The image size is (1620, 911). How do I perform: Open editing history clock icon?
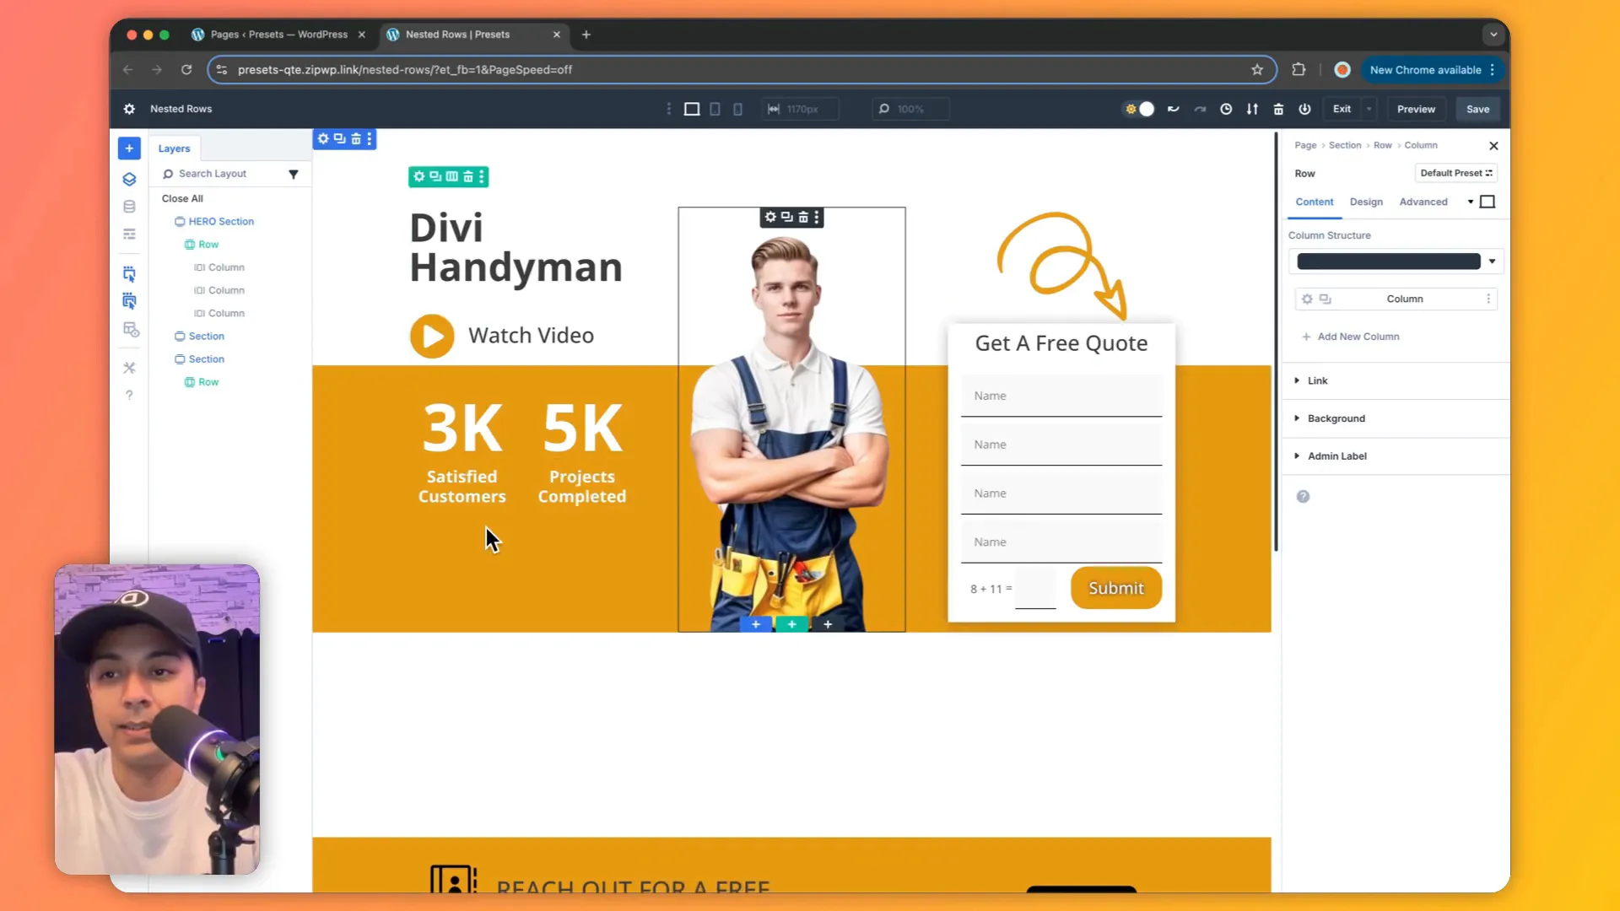coord(1226,109)
